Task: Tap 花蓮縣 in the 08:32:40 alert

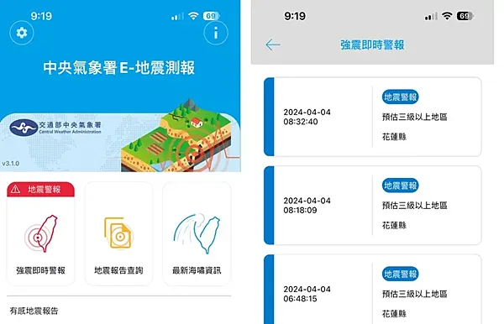Action: (395, 137)
